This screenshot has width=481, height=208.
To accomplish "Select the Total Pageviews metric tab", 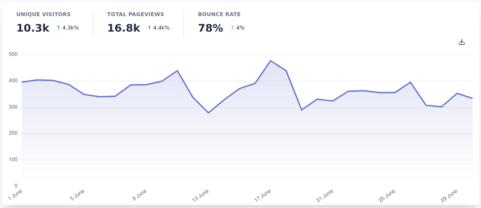I will (x=136, y=14).
